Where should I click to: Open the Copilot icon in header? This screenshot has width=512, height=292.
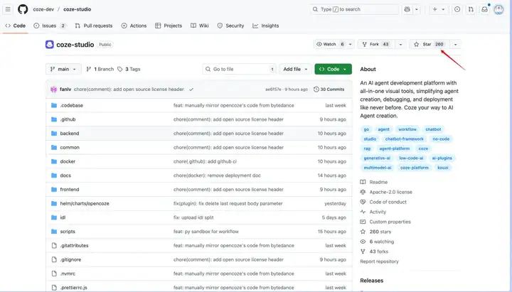[407, 9]
